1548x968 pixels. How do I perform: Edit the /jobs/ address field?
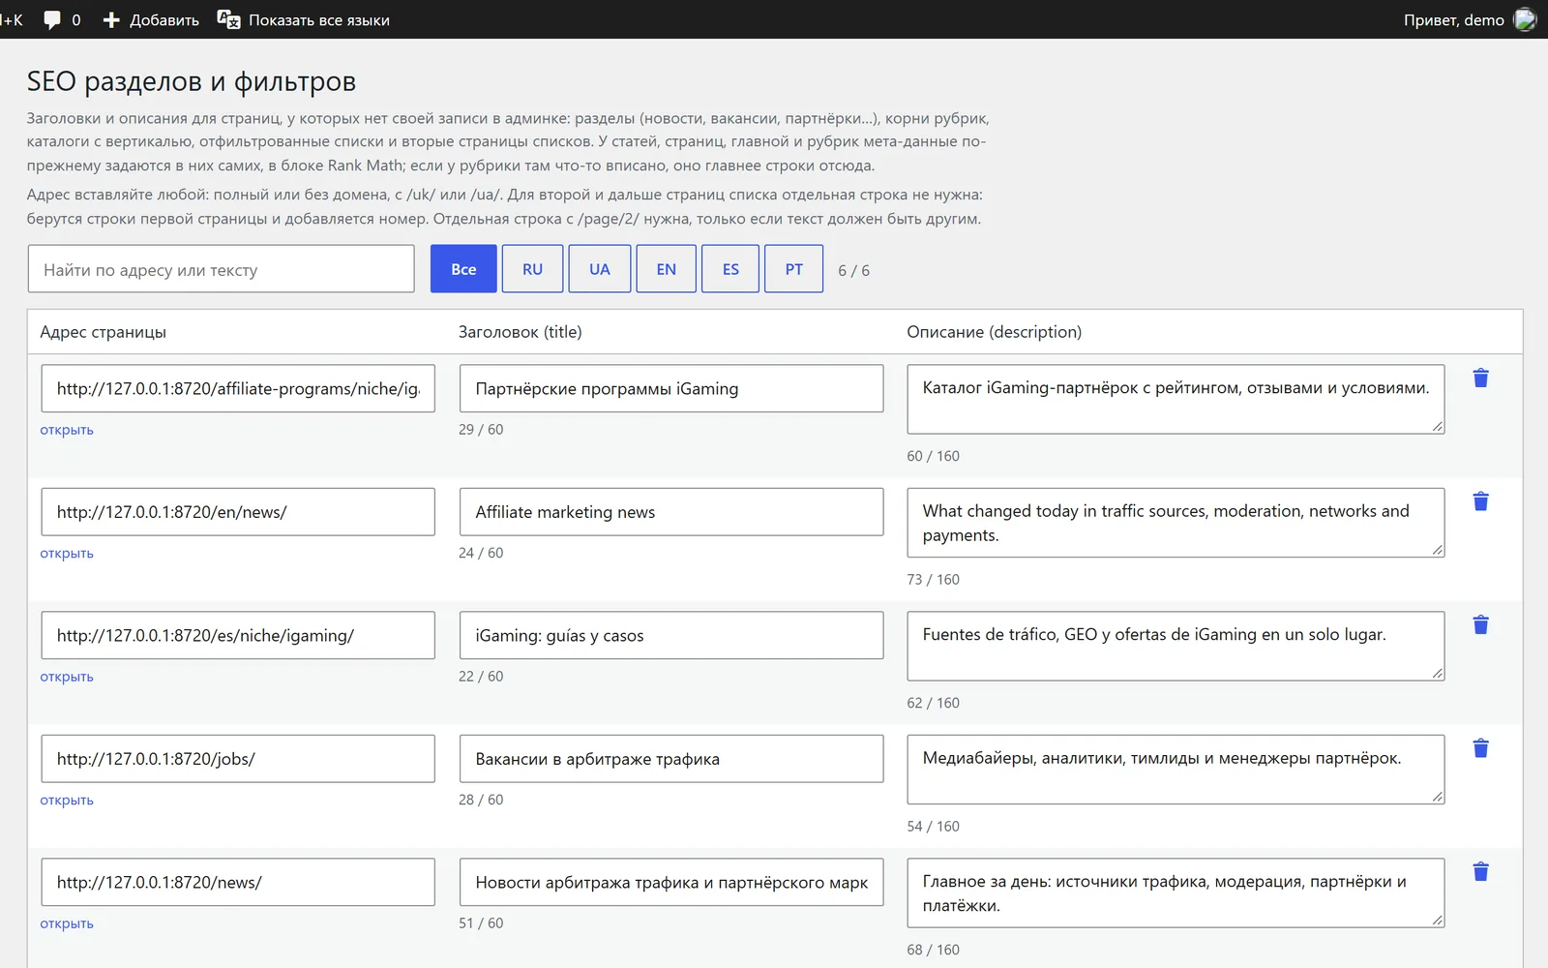click(238, 759)
